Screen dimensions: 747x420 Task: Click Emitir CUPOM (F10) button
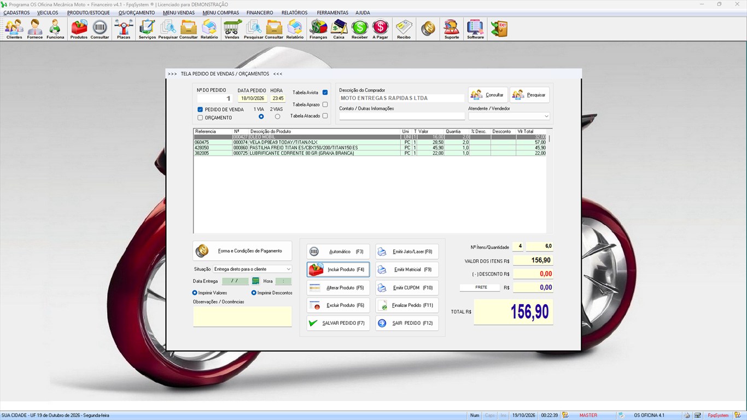click(x=407, y=288)
